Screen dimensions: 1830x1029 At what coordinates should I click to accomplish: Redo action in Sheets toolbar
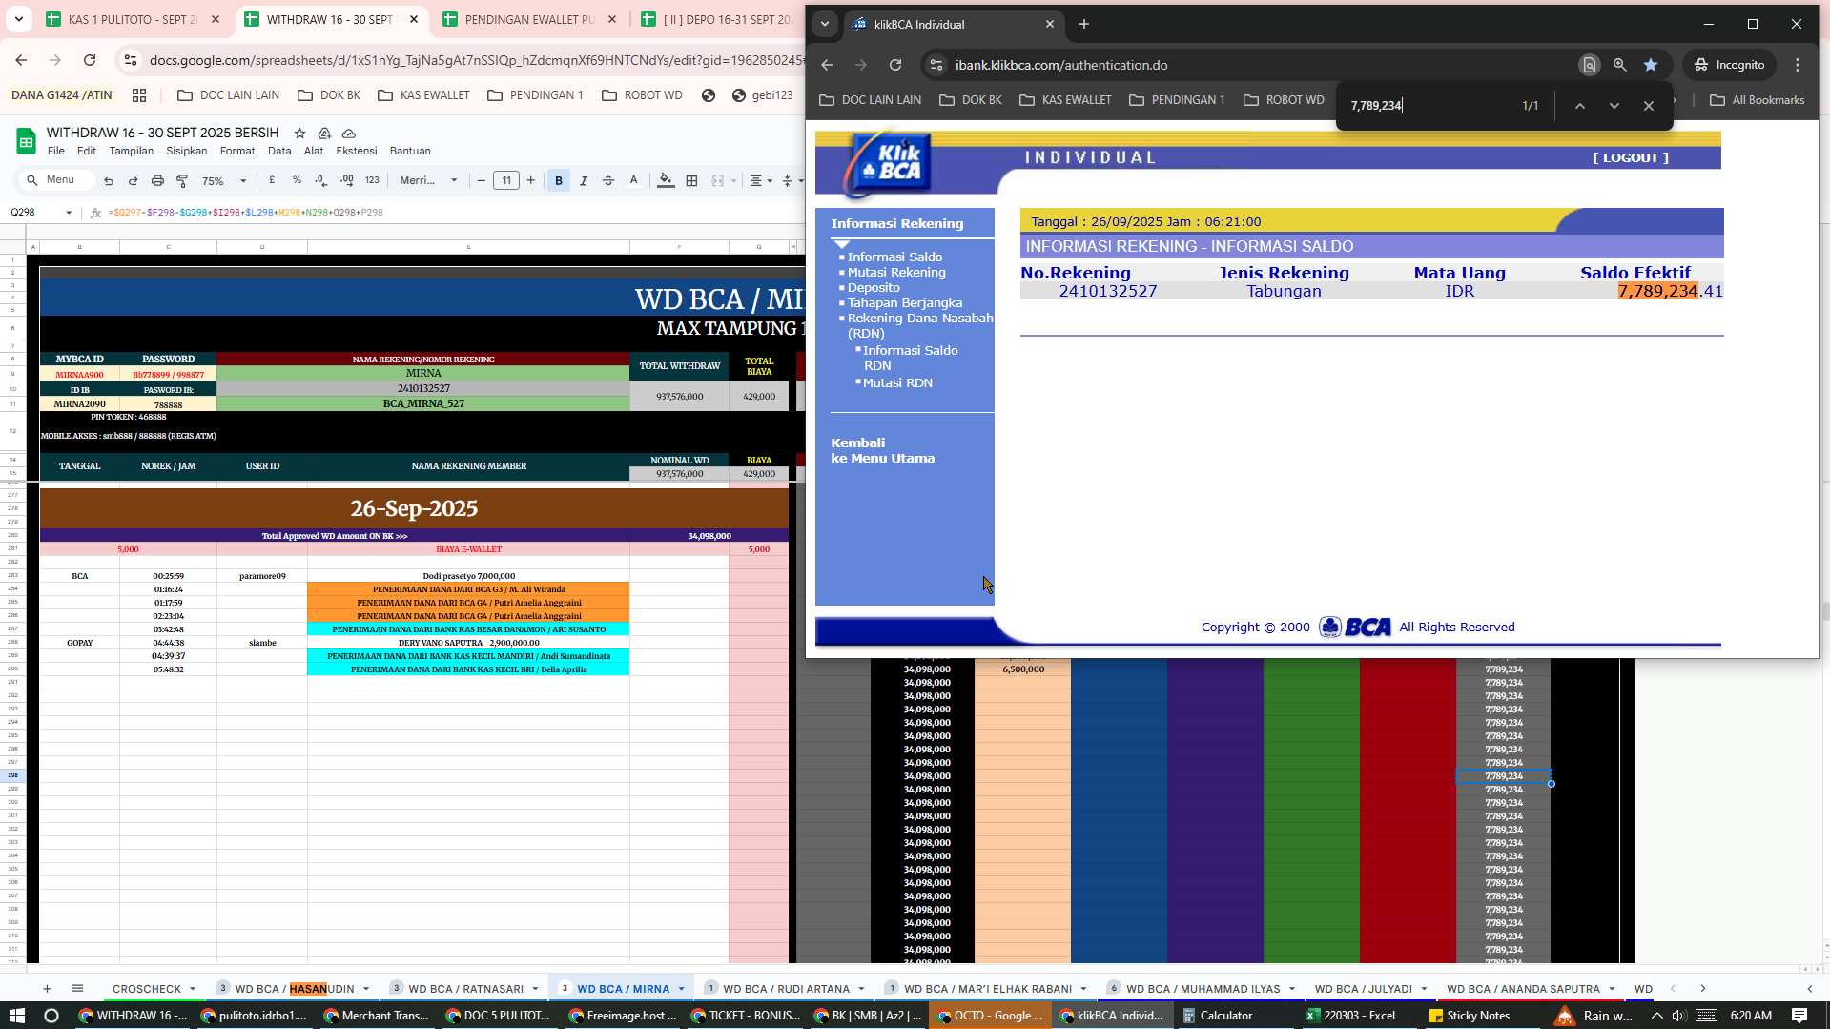[x=133, y=180]
